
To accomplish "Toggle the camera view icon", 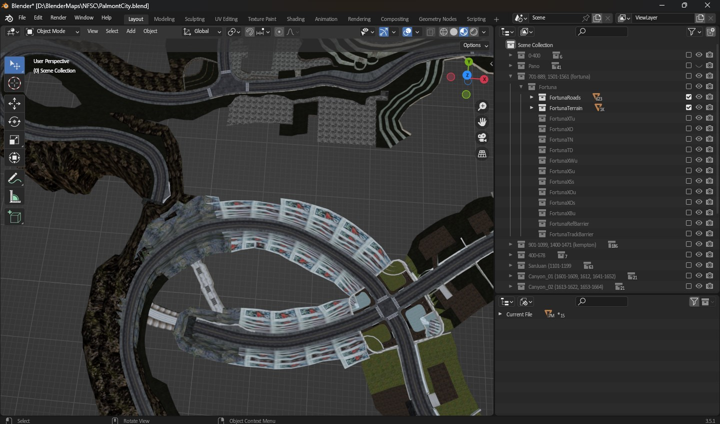I will (x=482, y=138).
